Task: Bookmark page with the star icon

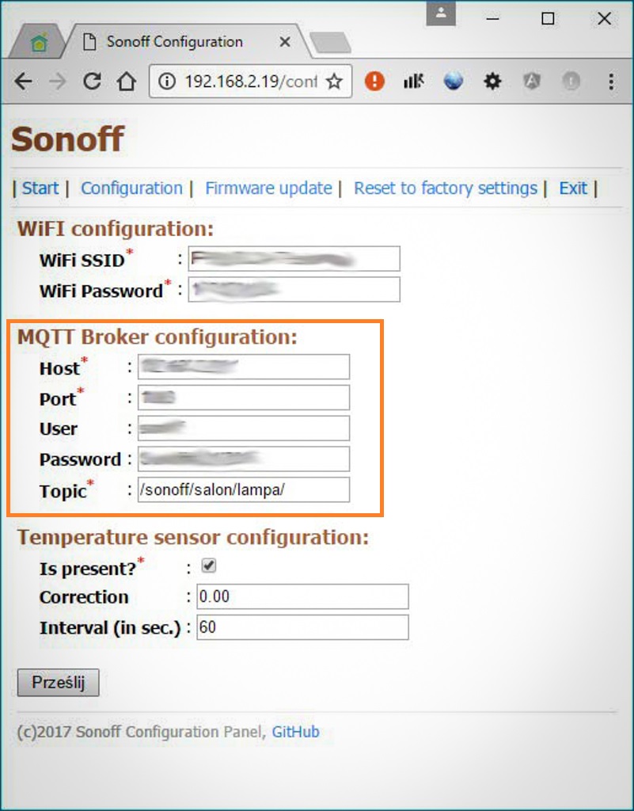Action: pos(334,82)
